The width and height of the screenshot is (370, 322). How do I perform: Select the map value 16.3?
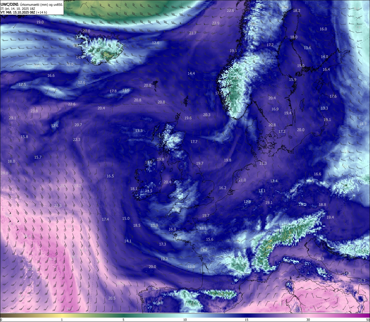[362, 280]
